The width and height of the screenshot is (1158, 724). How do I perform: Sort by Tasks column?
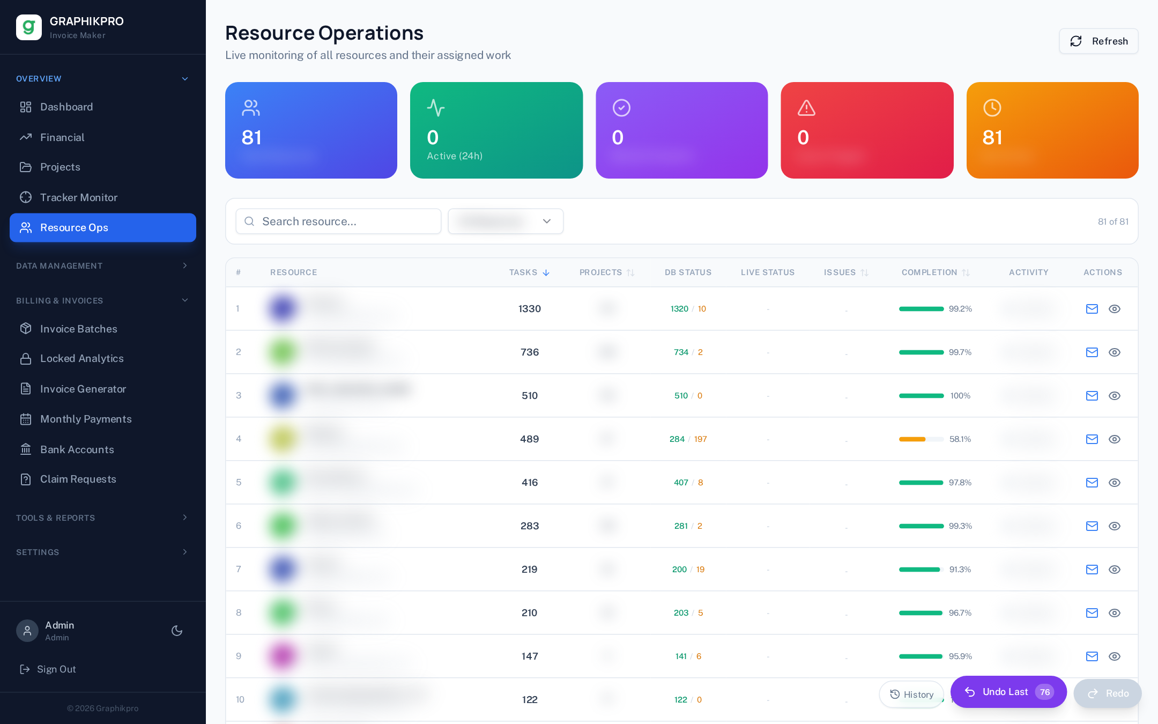[530, 272]
